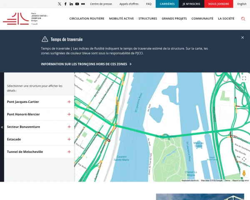Expand Tunnel de Melocheville details
This screenshot has width=250, height=200.
(69, 152)
